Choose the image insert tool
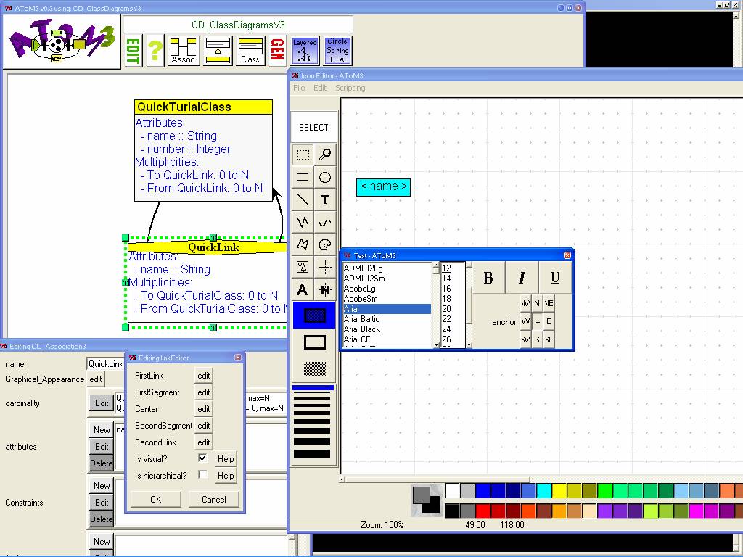The image size is (743, 557). pyautogui.click(x=303, y=267)
